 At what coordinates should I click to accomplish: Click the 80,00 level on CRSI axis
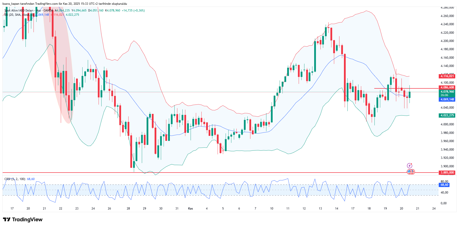click(444, 182)
